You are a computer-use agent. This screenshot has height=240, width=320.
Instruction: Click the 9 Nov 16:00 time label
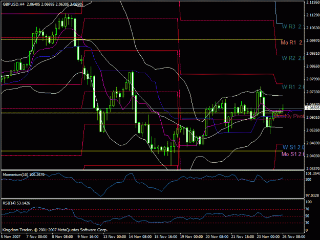(x=88, y=236)
